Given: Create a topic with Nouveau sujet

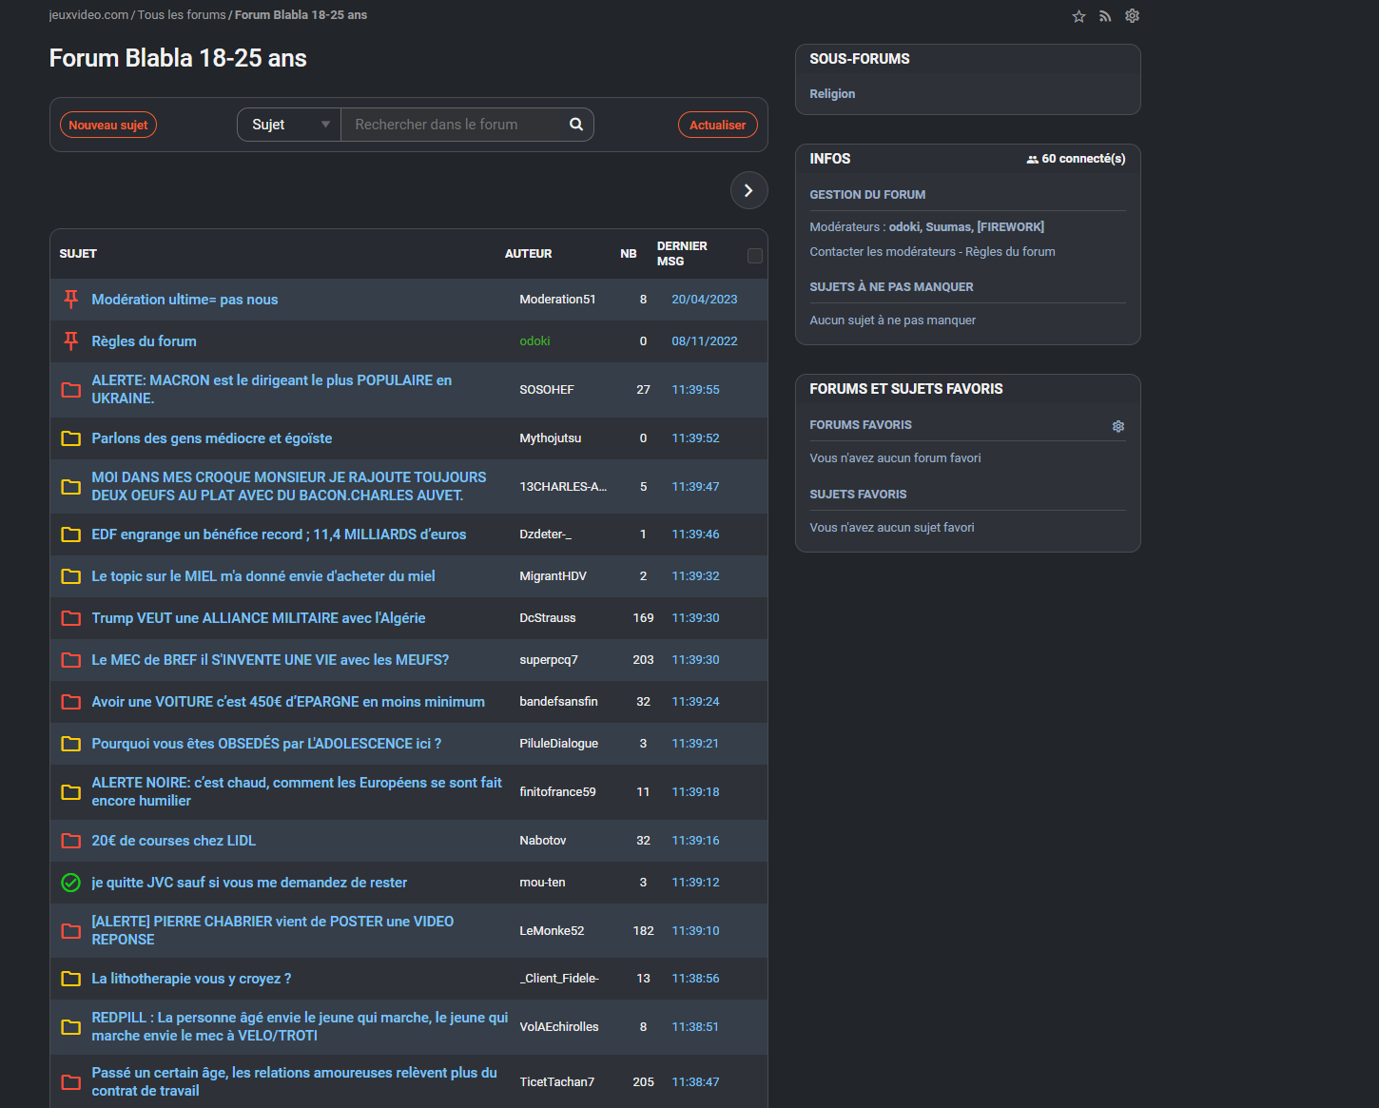Looking at the screenshot, I should click(x=108, y=125).
